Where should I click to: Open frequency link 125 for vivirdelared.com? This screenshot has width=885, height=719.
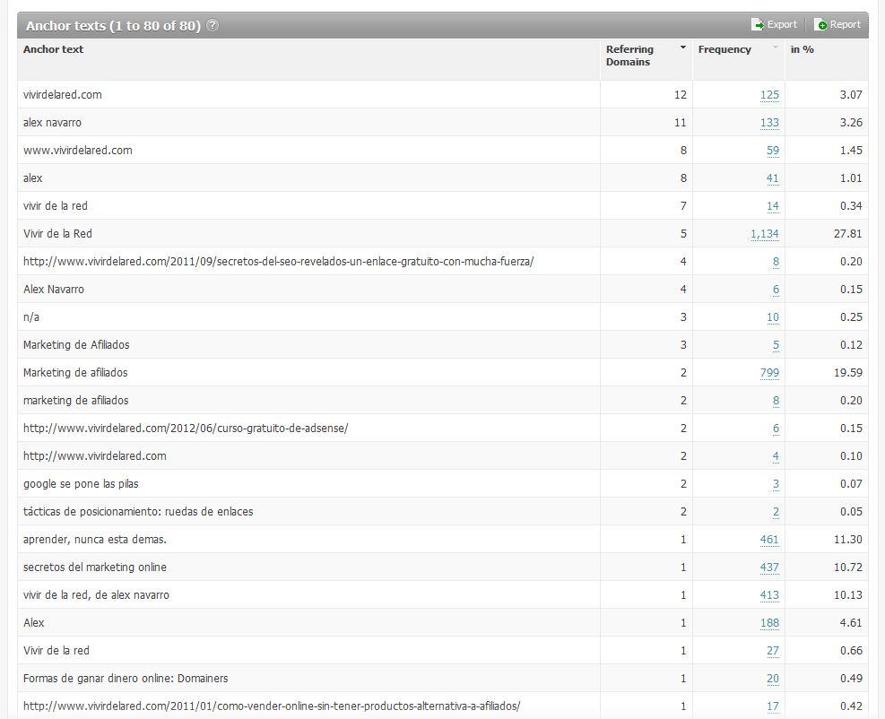pyautogui.click(x=769, y=95)
